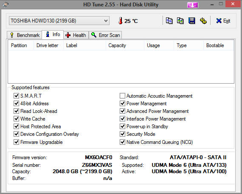This screenshot has width=242, height=194.
Task: Toggle the Power Management checkbox
Action: (x=122, y=103)
